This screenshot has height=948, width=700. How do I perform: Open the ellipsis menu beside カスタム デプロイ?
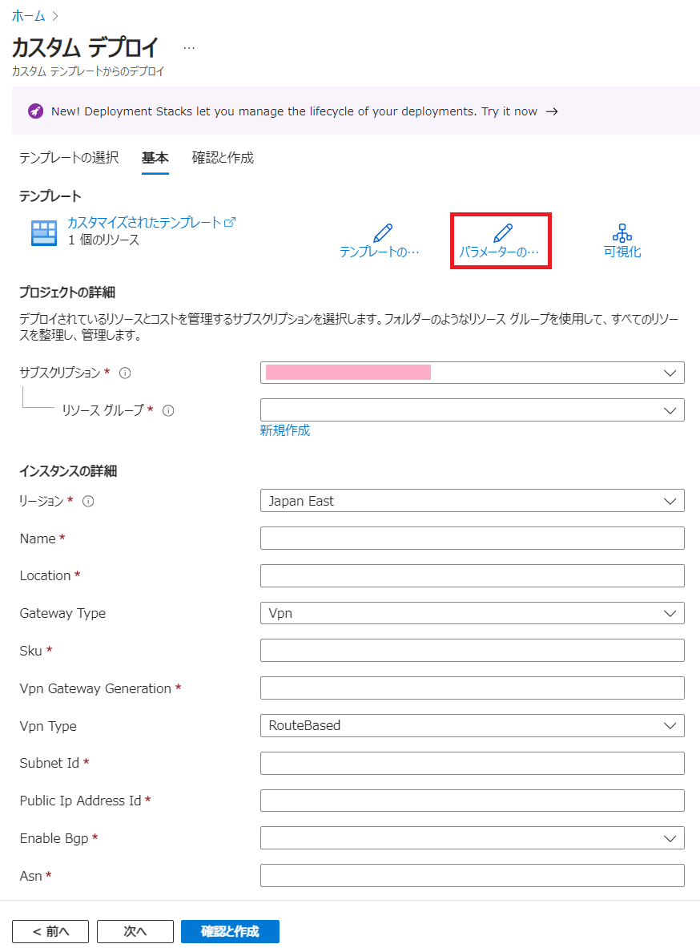click(x=189, y=48)
